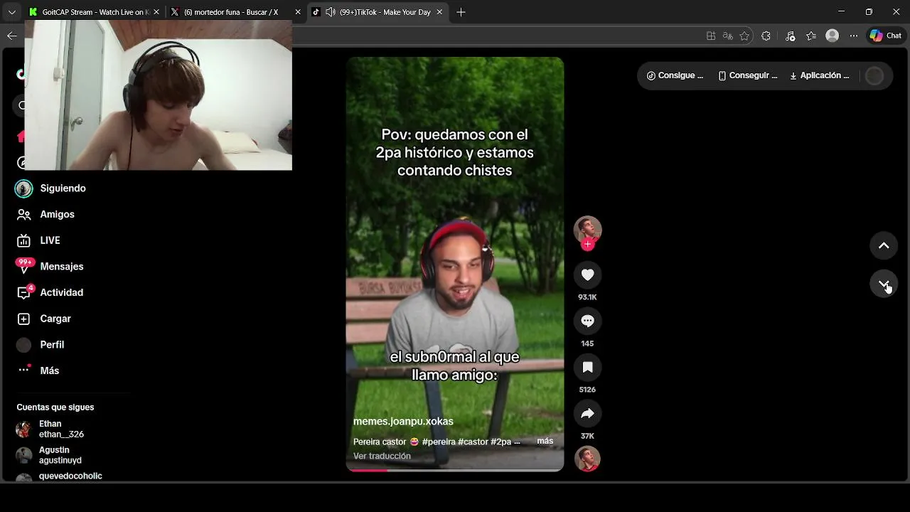
Task: Open the browser extensions puzzle icon
Action: pyautogui.click(x=766, y=36)
